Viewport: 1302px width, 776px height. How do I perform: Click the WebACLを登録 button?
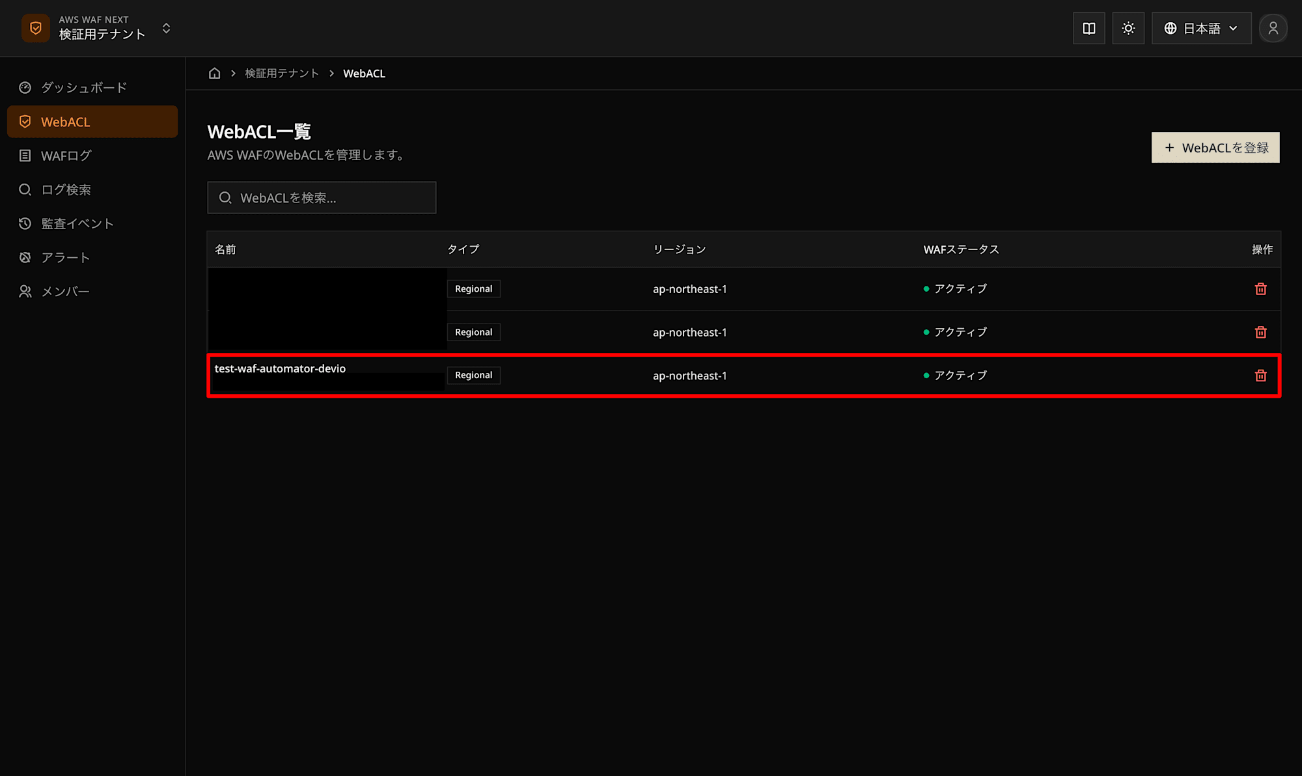pyautogui.click(x=1215, y=148)
